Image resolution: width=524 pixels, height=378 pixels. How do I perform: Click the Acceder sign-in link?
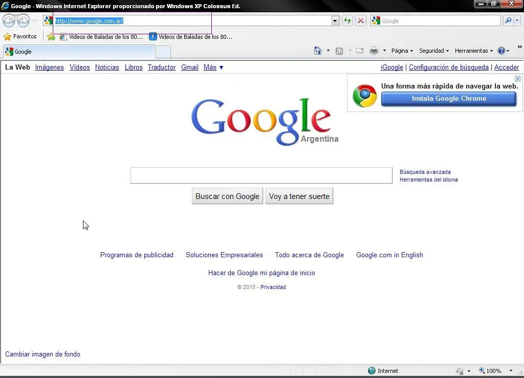pos(506,67)
